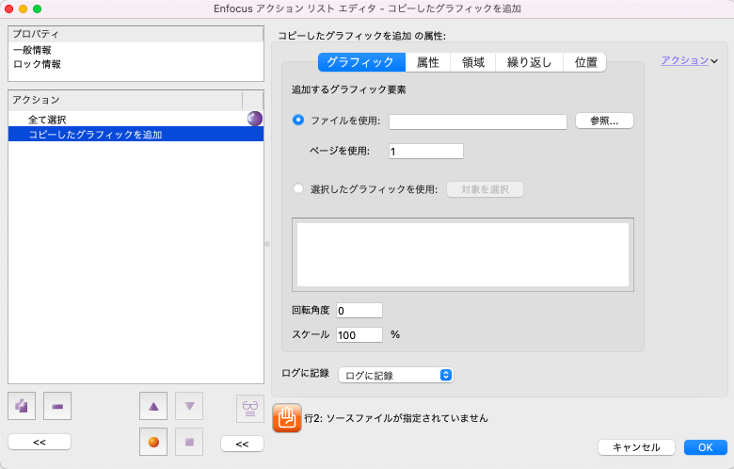Switch to the 領域 tab
734x469 pixels.
[x=472, y=62]
